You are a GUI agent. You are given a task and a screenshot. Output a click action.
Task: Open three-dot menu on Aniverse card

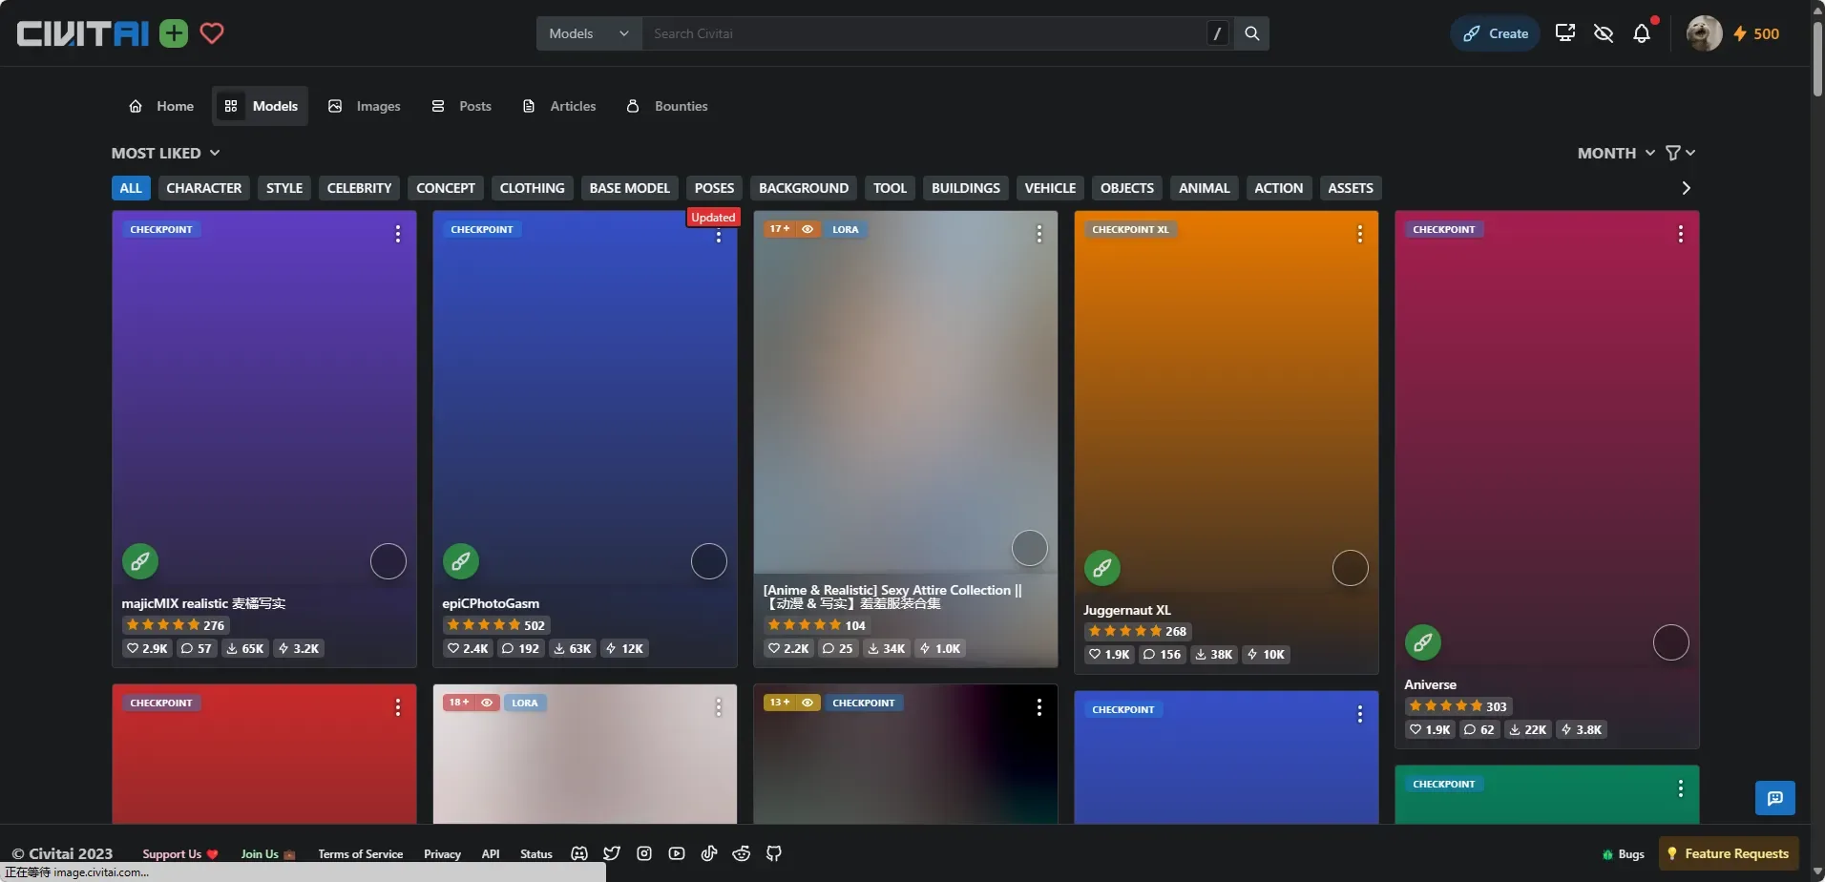1681,234
